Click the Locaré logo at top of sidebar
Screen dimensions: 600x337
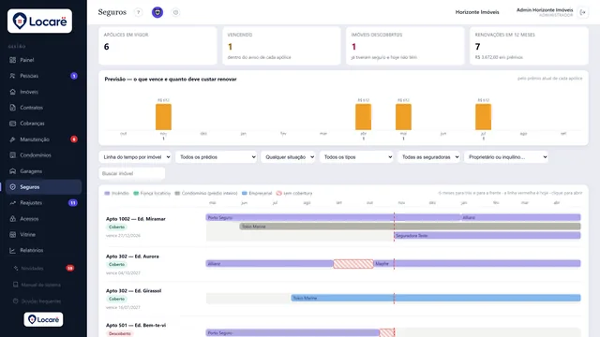pyautogui.click(x=39, y=21)
